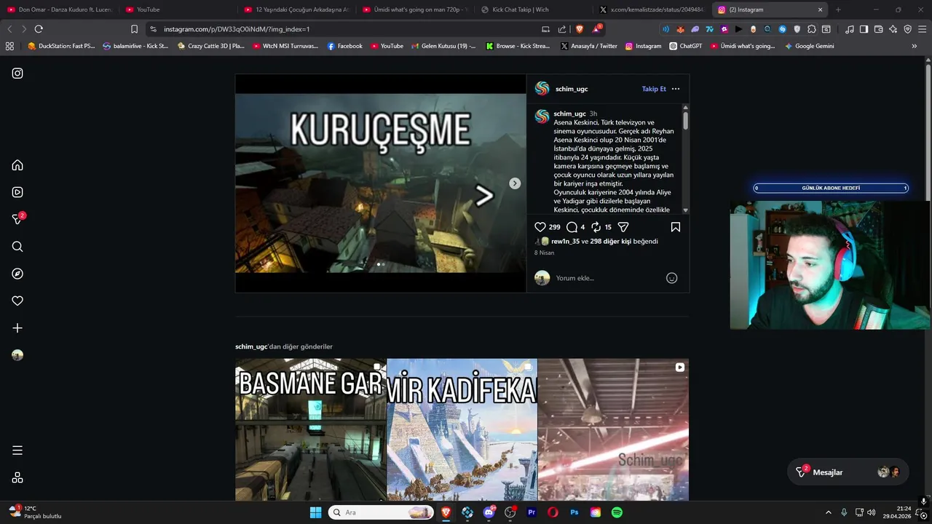The height and width of the screenshot is (524, 932).
Task: Like the post with heart icon
Action: [540, 227]
